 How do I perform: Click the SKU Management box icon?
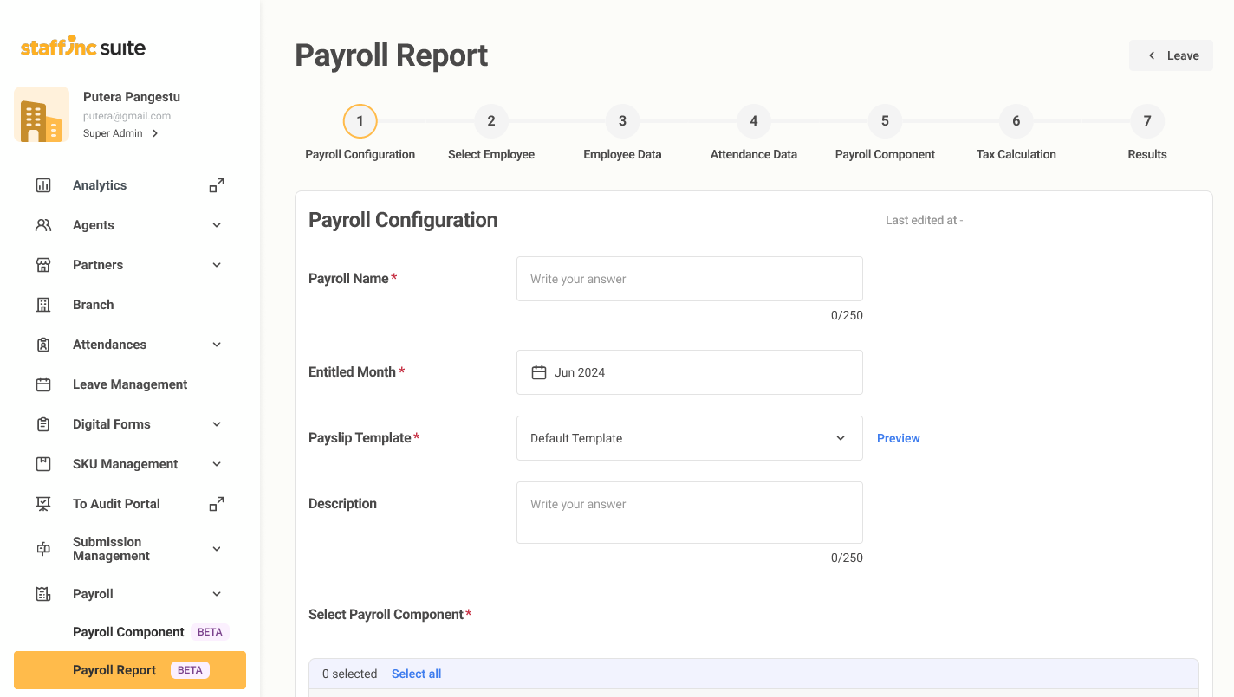point(43,464)
